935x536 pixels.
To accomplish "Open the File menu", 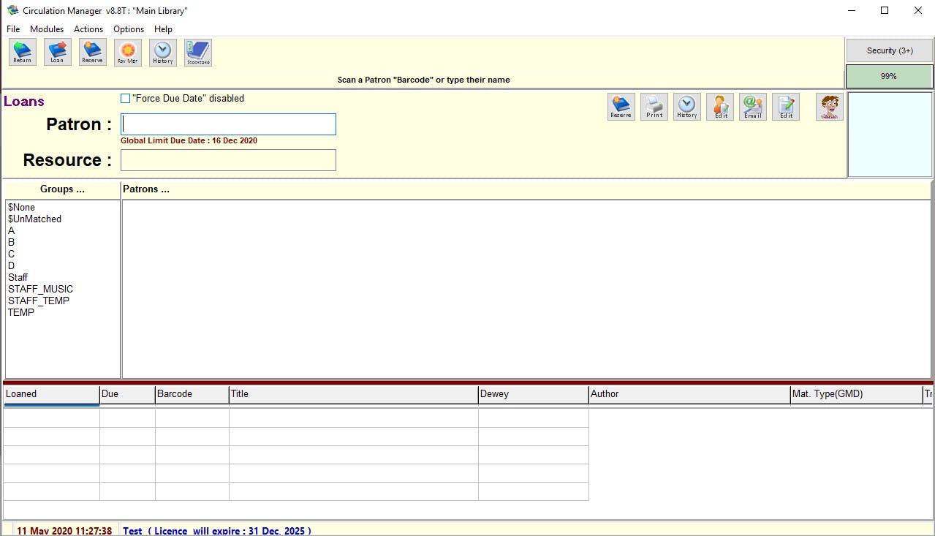I will click(x=13, y=29).
